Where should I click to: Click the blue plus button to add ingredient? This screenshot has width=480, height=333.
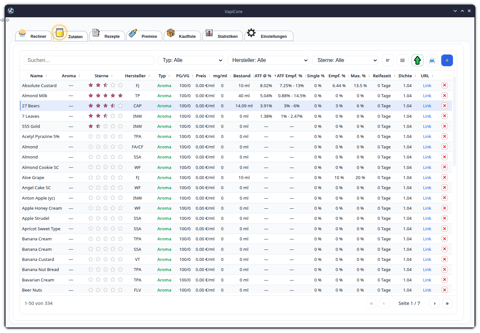(447, 60)
